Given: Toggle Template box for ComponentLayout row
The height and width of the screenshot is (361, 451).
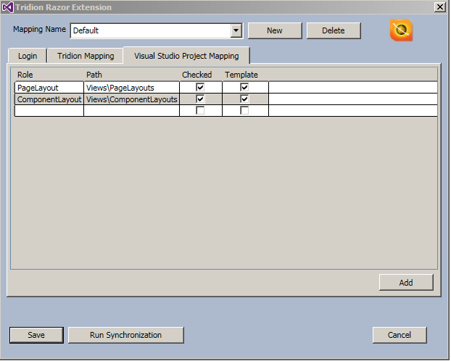Looking at the screenshot, I should point(244,99).
